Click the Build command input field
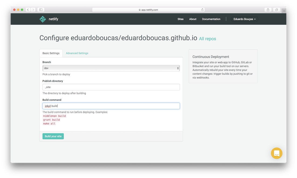Screen dimensions: 297x178 pyautogui.click(x=111, y=106)
